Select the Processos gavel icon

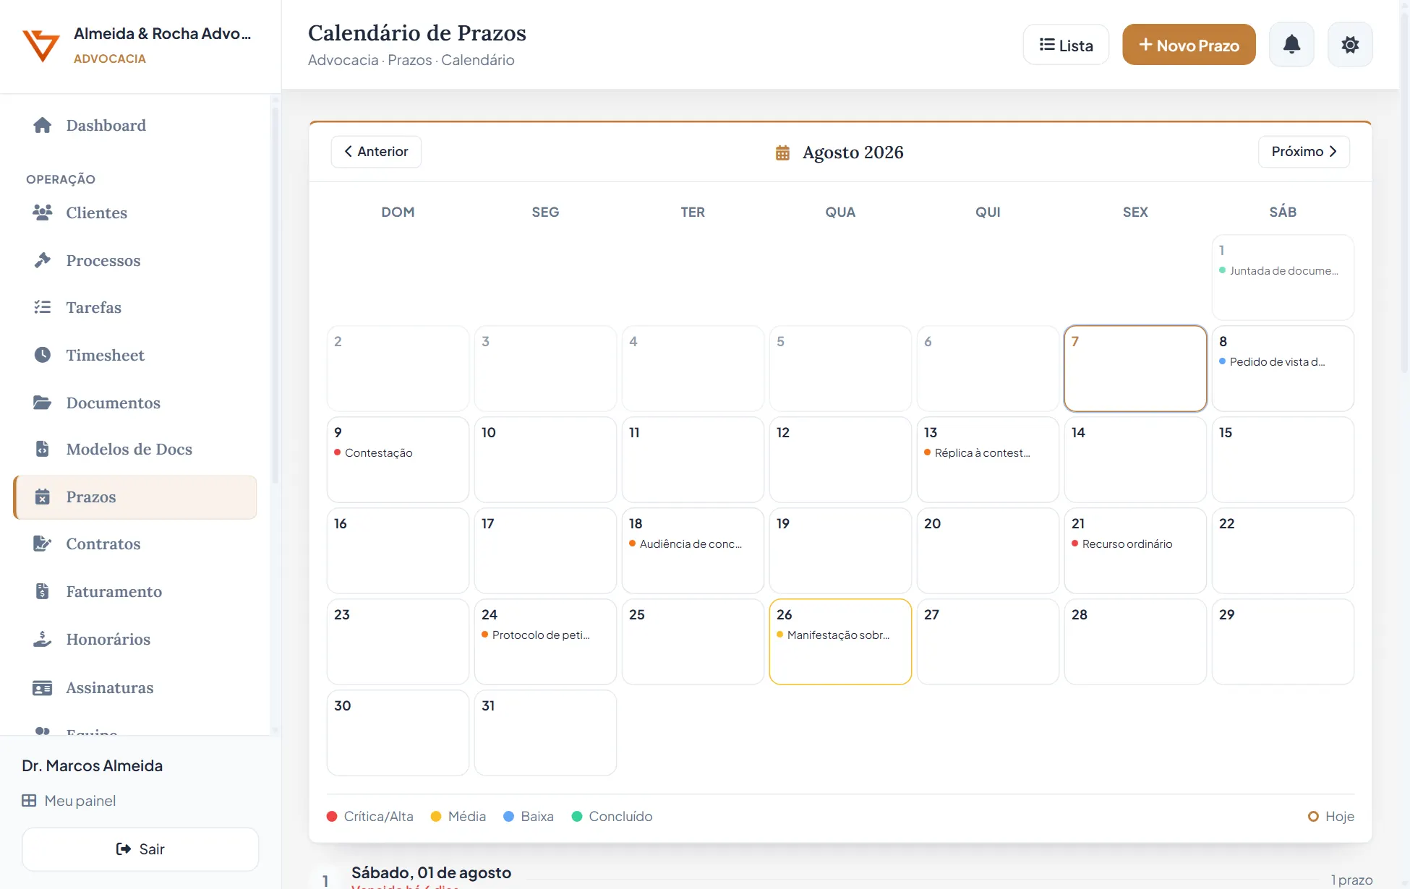[x=43, y=260]
